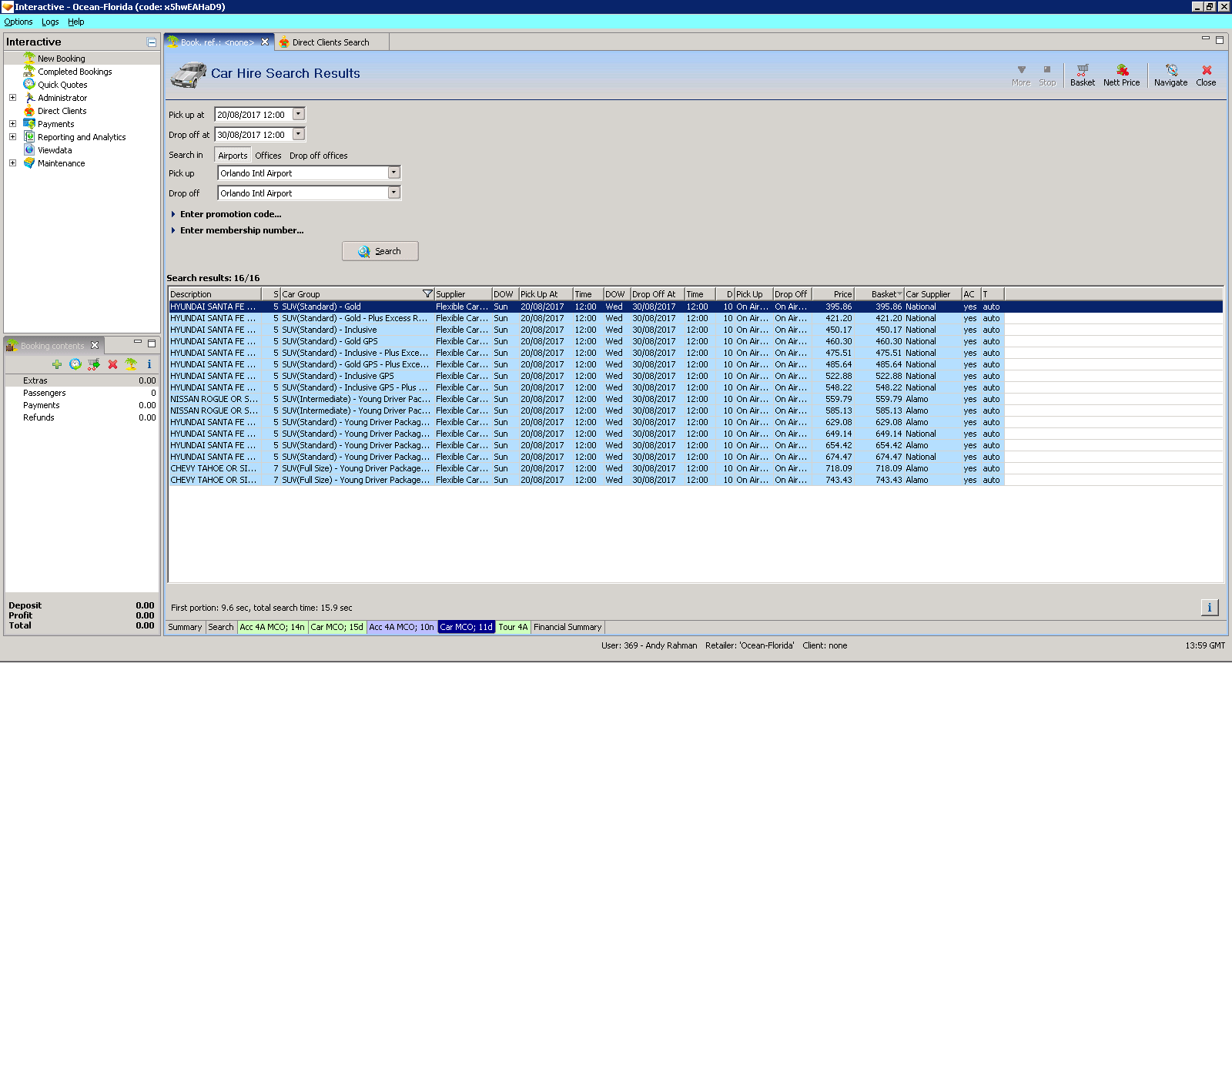This screenshot has height=1079, width=1232.
Task: Select the Extras row in Booking contents
Action: pos(82,380)
